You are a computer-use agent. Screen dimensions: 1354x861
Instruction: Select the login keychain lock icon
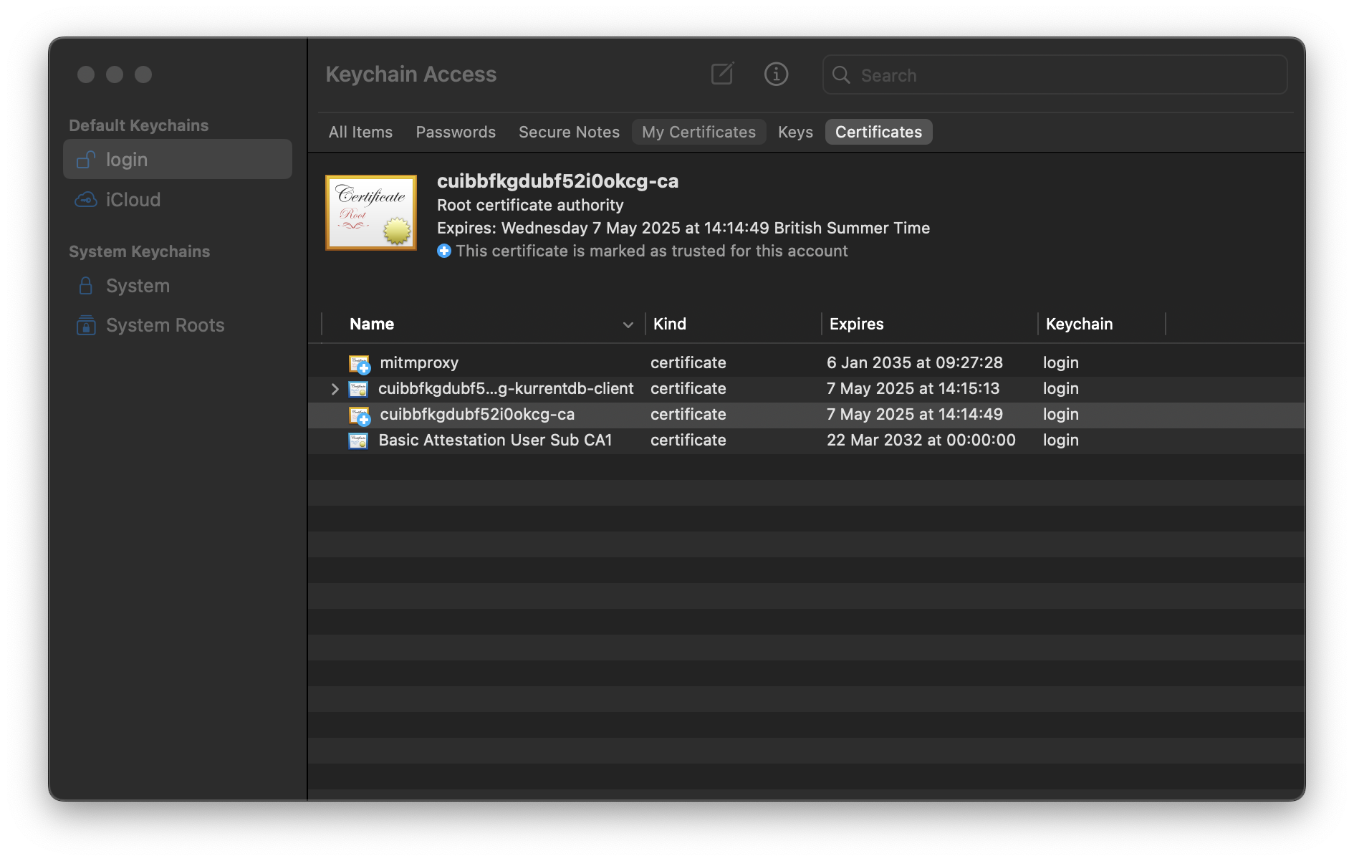(x=85, y=159)
